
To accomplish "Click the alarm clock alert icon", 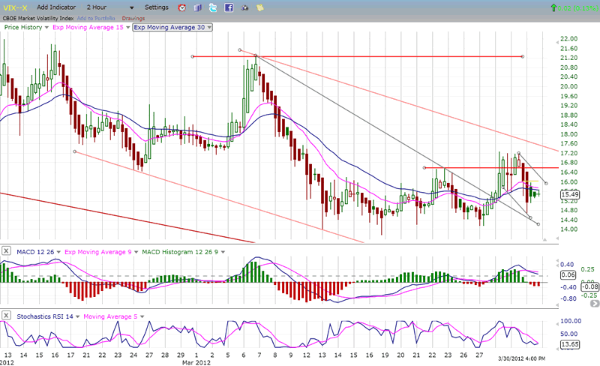I will (183, 7).
